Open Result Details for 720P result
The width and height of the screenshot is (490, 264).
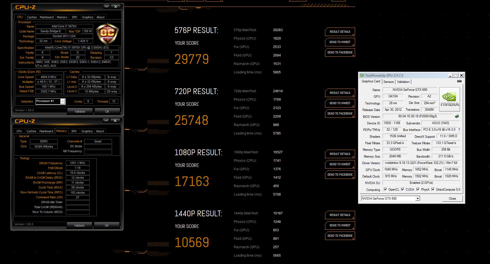point(340,93)
